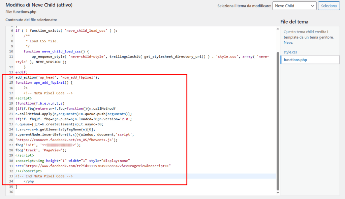Click line number 36 in the gutter
345x199 pixels.
point(11,192)
